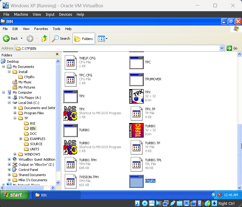The height and width of the screenshot is (207, 242).
Task: Select the TPX MS-DOS shortcut icon
Action: point(70,113)
